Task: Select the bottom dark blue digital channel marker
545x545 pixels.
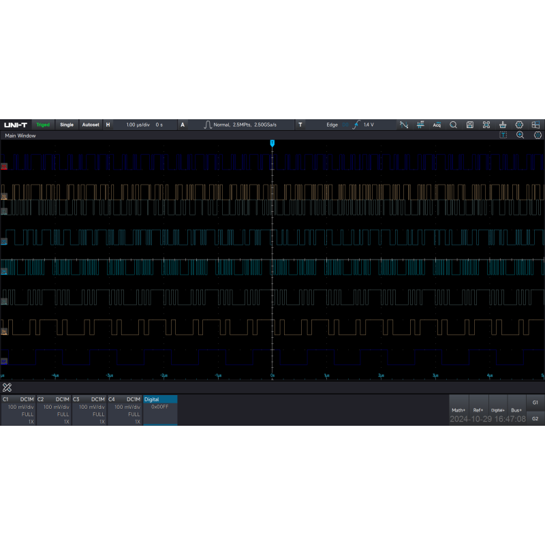Action: [x=4, y=362]
